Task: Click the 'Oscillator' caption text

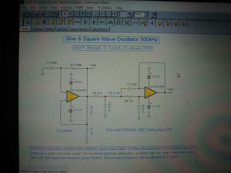Action: (65, 130)
